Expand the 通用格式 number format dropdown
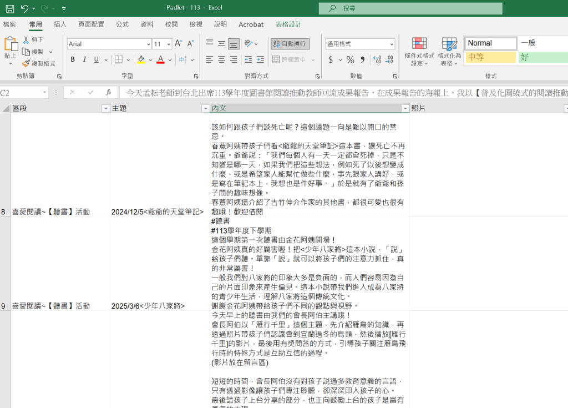Image resolution: width=568 pixels, height=408 pixels. 392,44
